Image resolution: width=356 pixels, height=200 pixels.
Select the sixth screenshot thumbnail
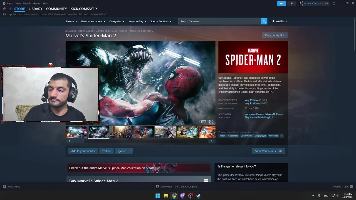(x=187, y=132)
